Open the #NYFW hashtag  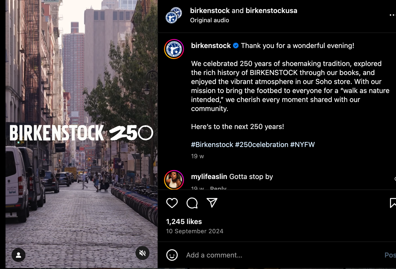[302, 144]
